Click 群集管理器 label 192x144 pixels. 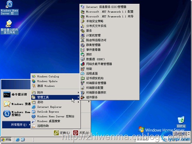point(93,45)
